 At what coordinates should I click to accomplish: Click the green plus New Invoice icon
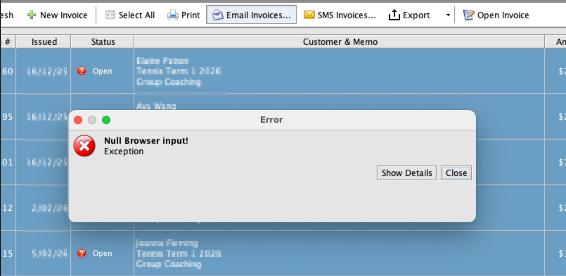pyautogui.click(x=32, y=15)
